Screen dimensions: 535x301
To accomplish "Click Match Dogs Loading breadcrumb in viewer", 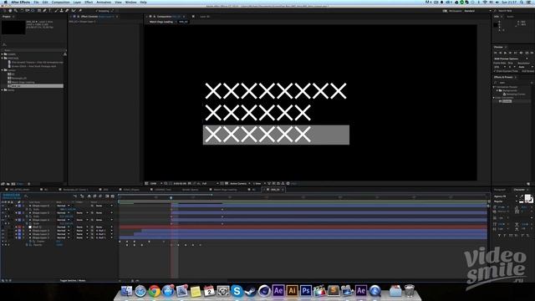I will click(x=161, y=22).
